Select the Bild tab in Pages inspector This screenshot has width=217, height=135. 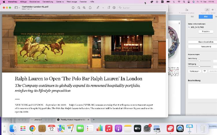tap(206, 16)
